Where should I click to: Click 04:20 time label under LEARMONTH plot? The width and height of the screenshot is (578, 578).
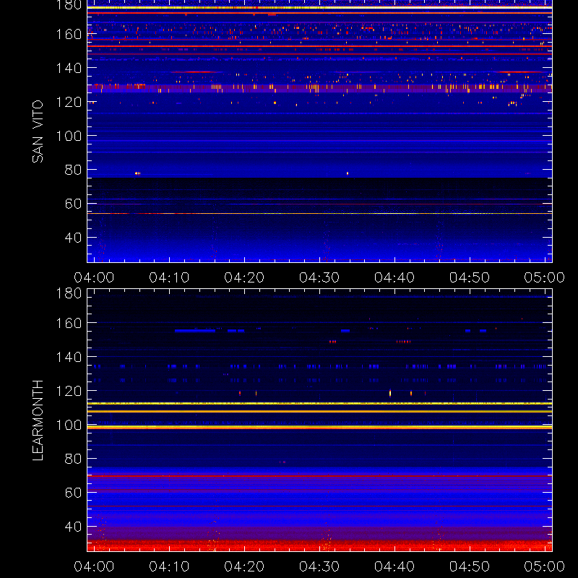pyautogui.click(x=244, y=566)
